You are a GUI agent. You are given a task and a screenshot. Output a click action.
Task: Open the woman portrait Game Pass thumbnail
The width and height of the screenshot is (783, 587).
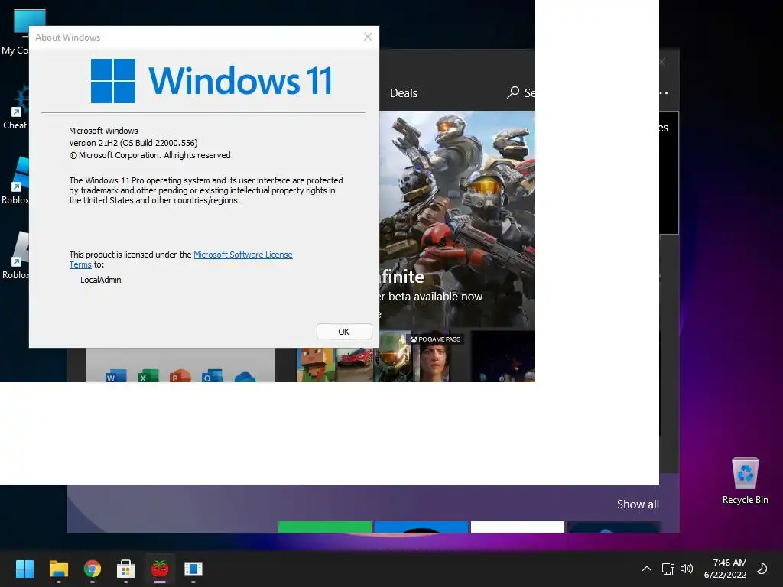point(434,362)
